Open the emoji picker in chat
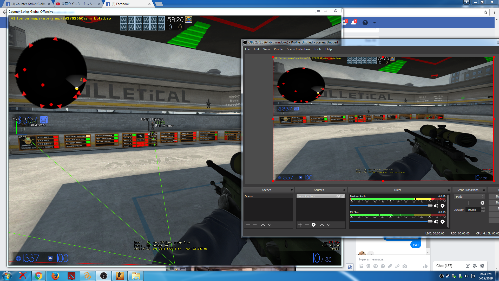The height and width of the screenshot is (281, 499). coord(383,266)
